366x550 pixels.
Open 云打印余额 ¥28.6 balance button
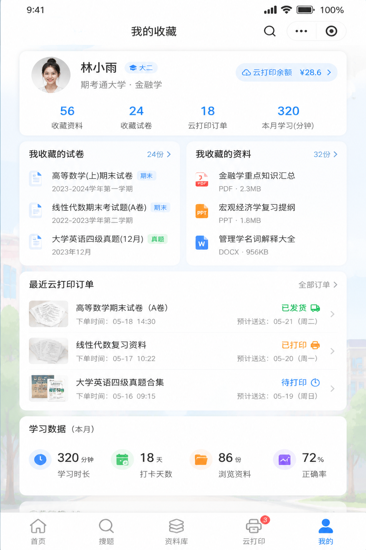tap(286, 73)
